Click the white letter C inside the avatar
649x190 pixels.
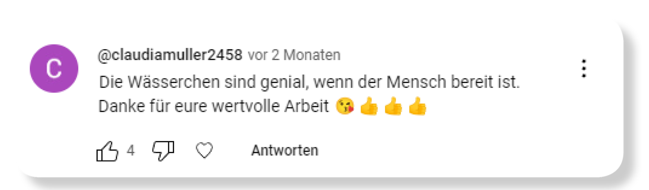point(54,69)
